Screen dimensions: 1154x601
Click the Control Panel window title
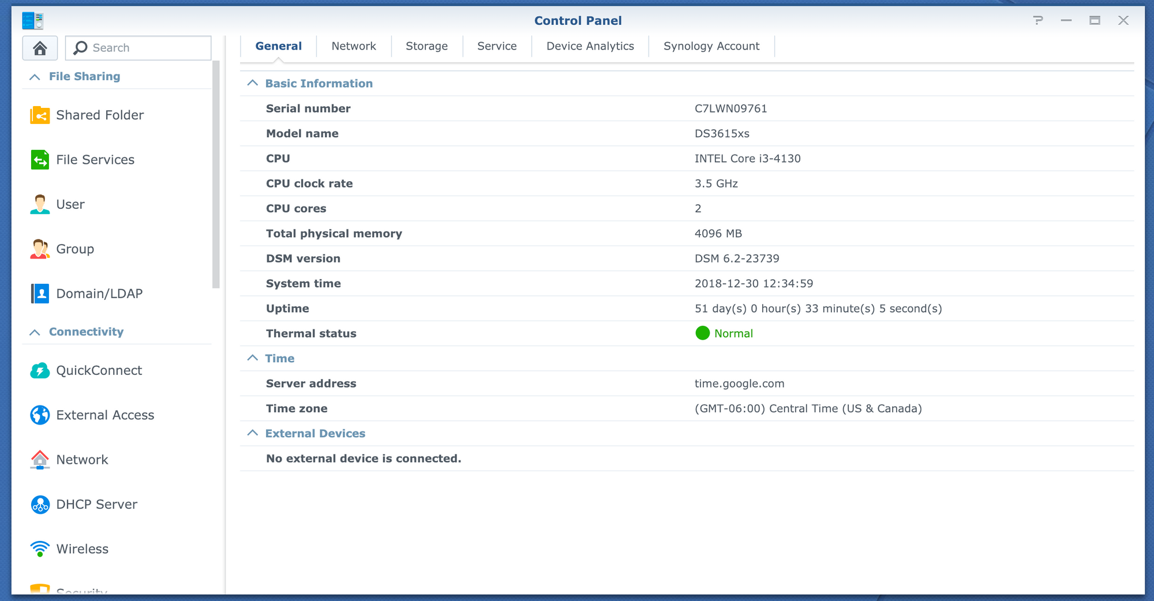(x=578, y=21)
